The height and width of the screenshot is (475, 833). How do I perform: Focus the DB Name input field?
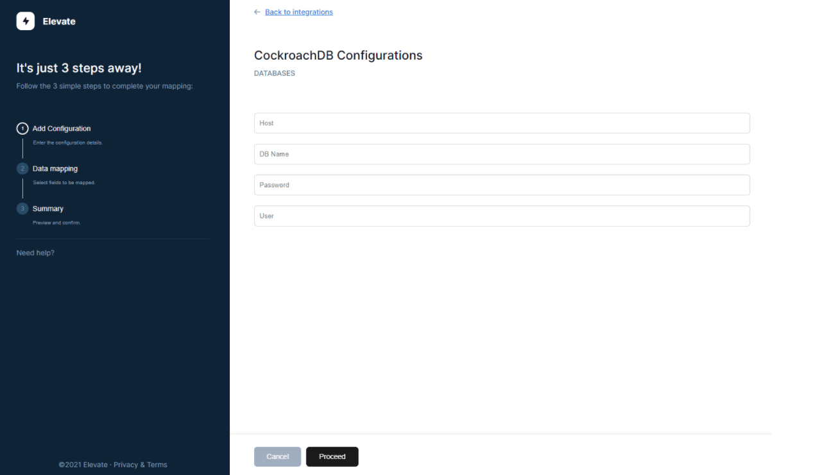[x=502, y=154]
